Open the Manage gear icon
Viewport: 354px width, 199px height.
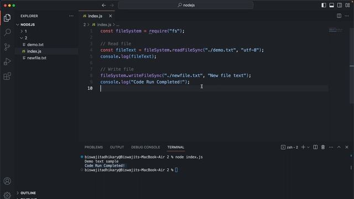[7, 195]
